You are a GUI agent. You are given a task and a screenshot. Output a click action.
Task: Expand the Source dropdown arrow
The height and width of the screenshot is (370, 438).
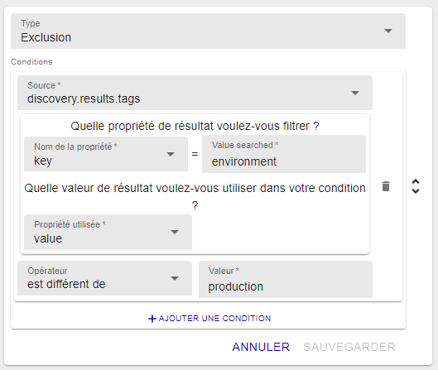coord(355,93)
